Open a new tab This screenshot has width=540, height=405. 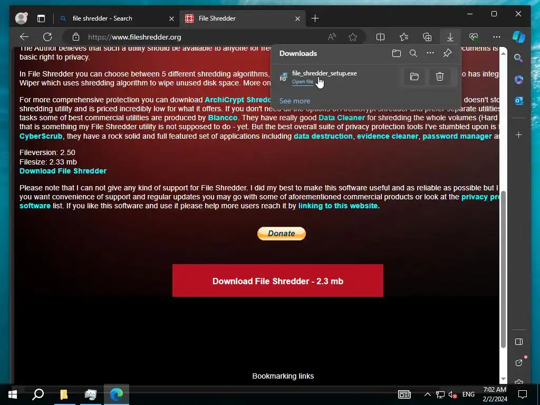click(315, 18)
